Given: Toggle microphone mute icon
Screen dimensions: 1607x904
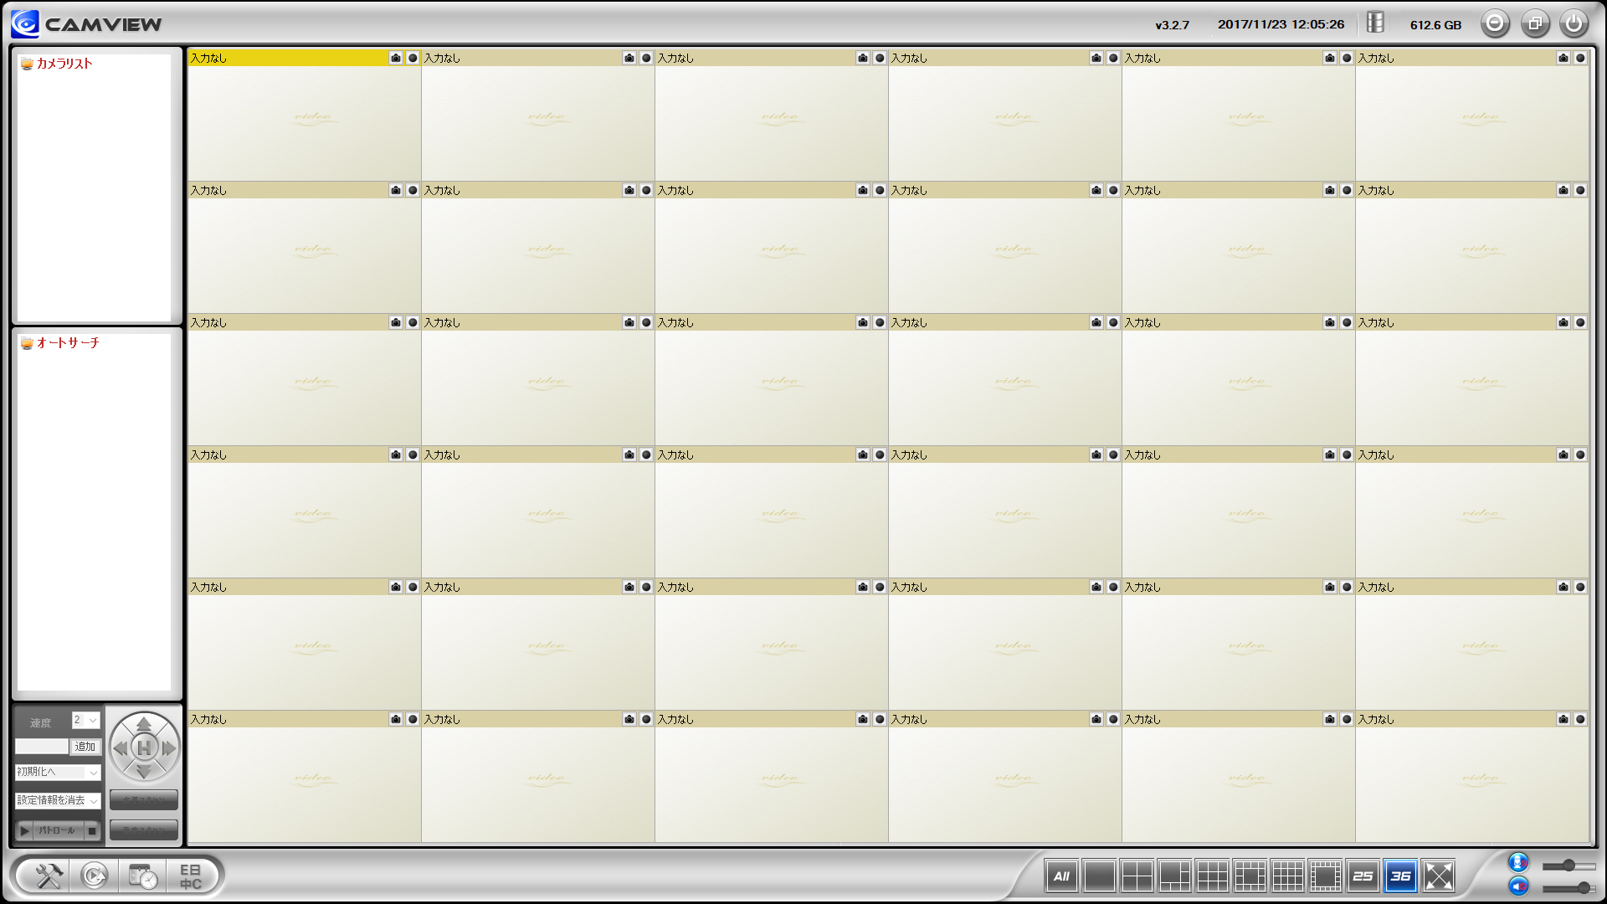Looking at the screenshot, I should 1518,862.
